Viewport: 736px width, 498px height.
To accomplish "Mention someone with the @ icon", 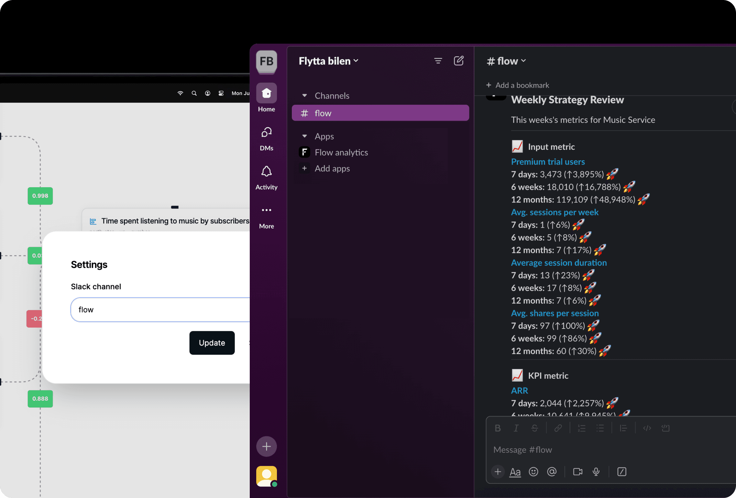I will [552, 472].
